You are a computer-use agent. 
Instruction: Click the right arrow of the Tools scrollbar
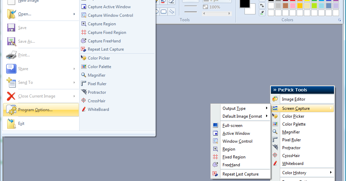click(x=229, y=13)
